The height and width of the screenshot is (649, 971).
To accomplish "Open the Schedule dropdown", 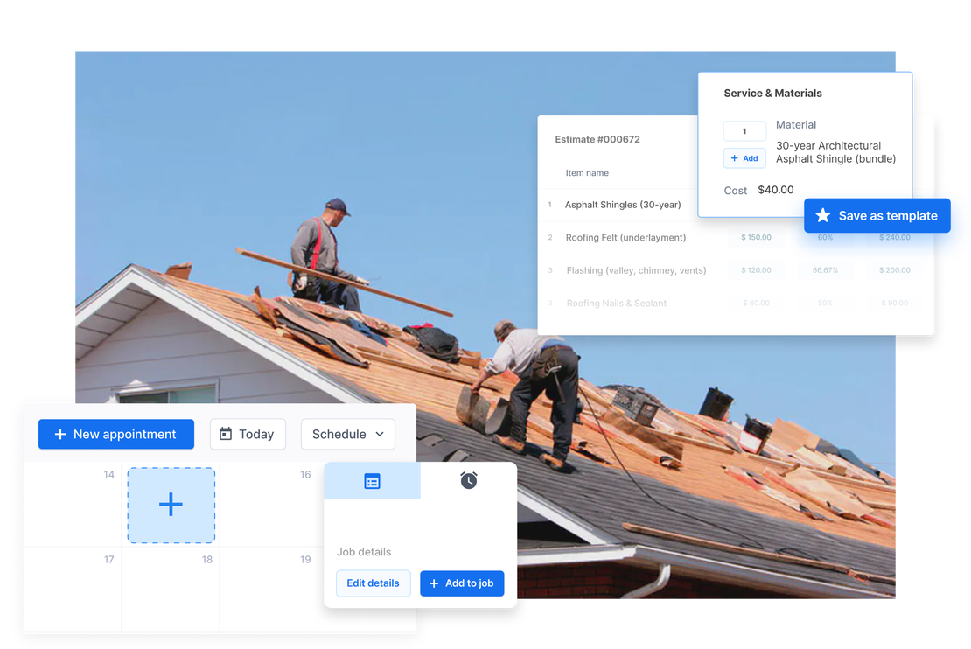I will [x=347, y=434].
